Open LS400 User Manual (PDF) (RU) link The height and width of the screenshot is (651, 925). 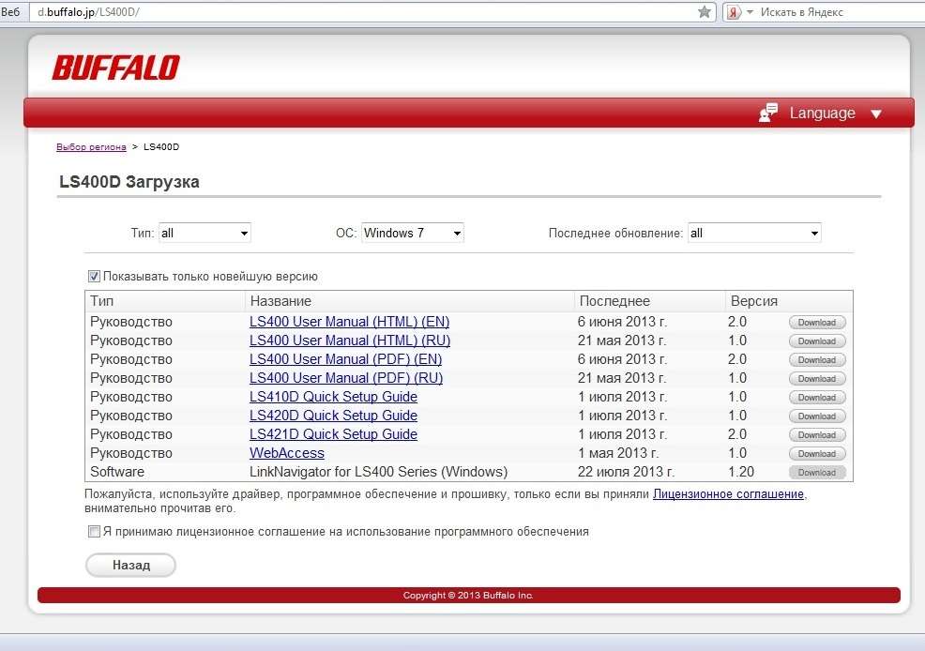[345, 378]
